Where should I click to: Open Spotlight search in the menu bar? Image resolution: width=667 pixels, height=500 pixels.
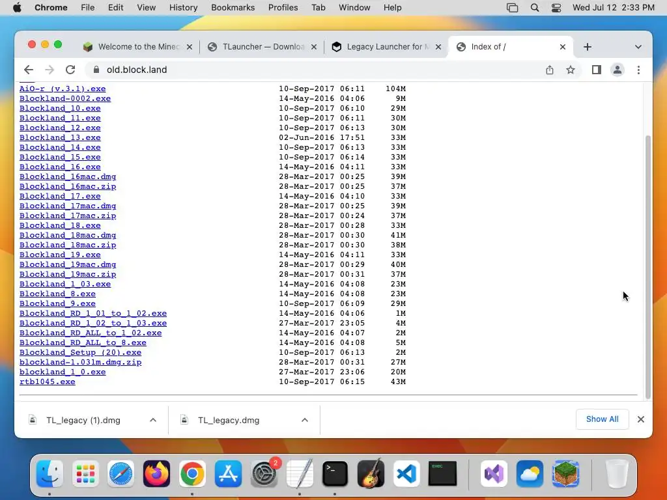click(x=535, y=8)
